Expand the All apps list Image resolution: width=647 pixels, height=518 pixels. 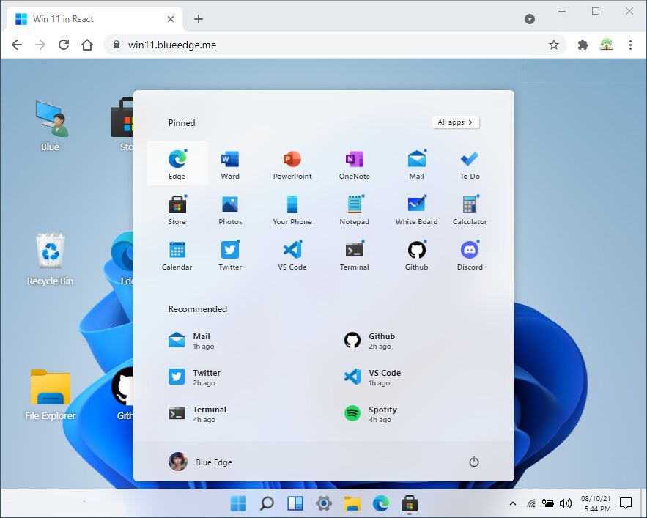pyautogui.click(x=456, y=122)
